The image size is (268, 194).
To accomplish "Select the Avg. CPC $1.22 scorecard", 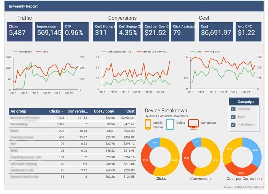I will (248, 32).
